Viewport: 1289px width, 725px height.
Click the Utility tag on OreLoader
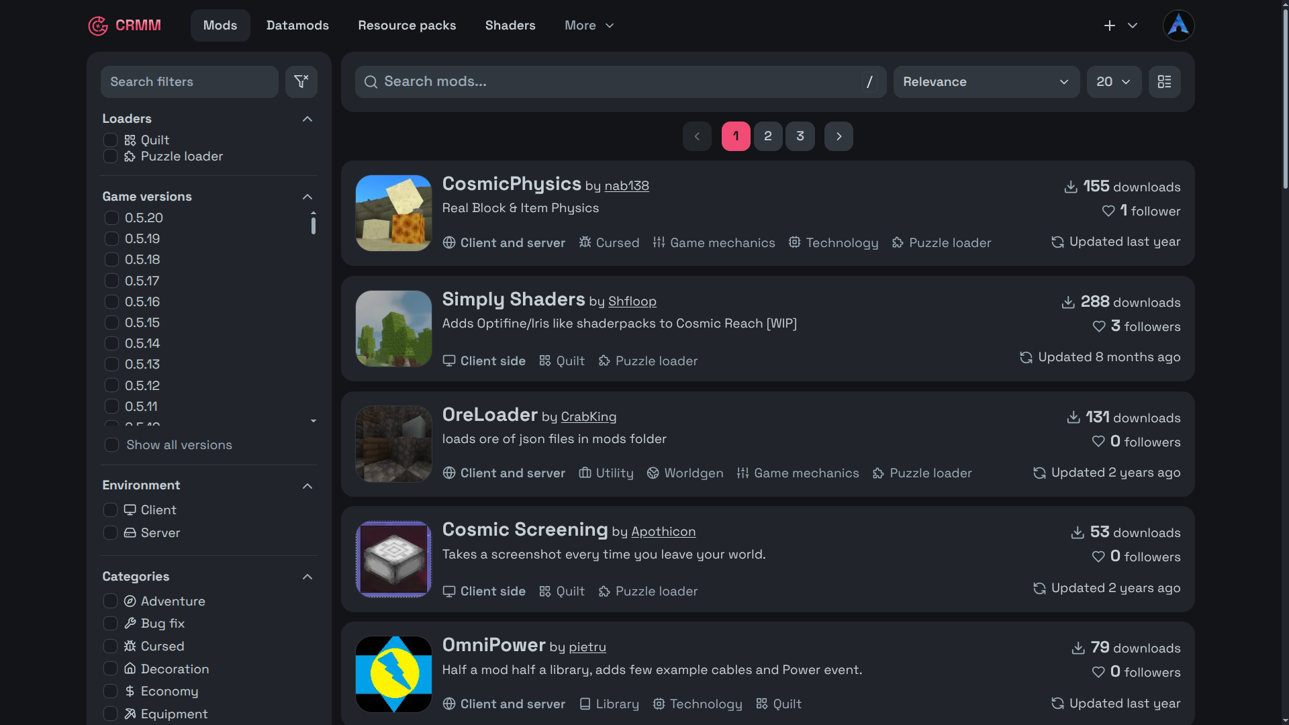606,473
